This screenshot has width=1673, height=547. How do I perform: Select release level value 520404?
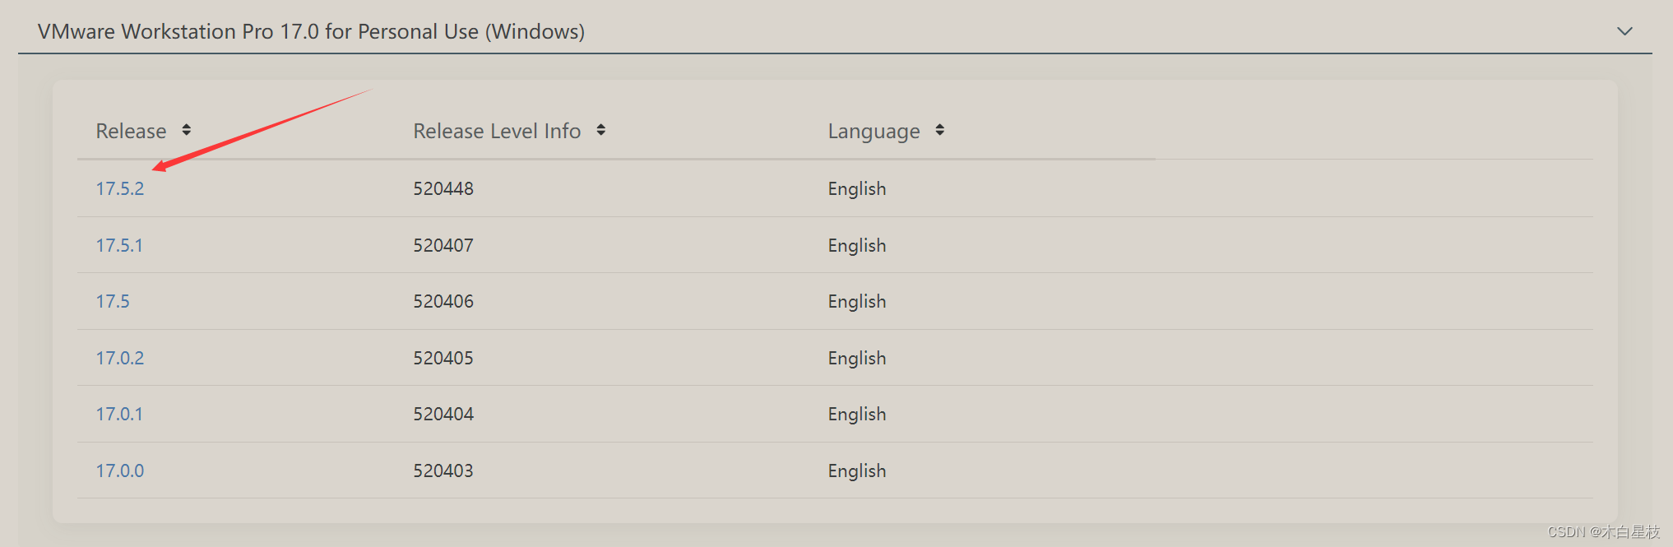(443, 414)
